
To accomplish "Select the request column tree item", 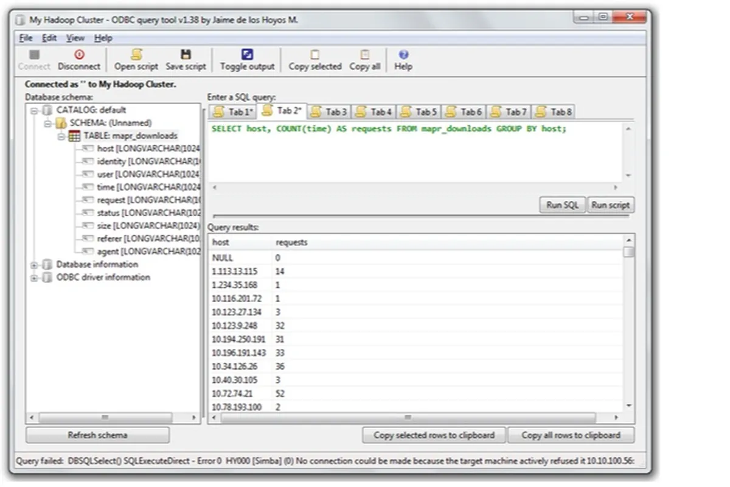I will point(148,200).
